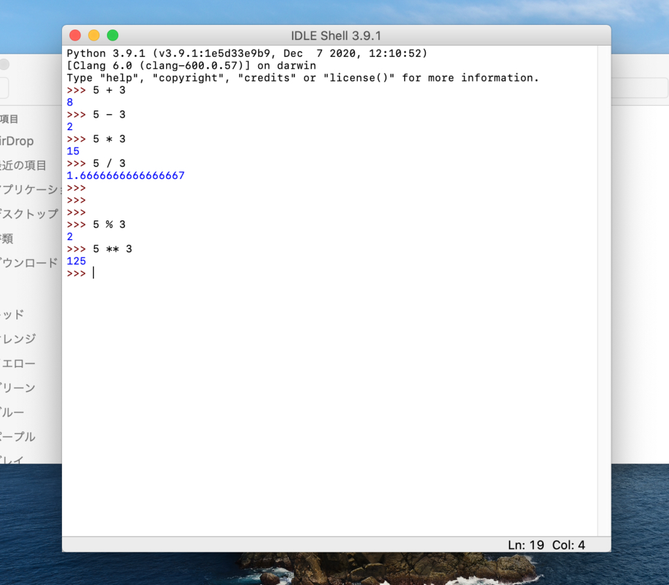Screen dimensions: 669x585
Task: Minimize IDLE Shell with the yellow button
Action: coord(94,35)
